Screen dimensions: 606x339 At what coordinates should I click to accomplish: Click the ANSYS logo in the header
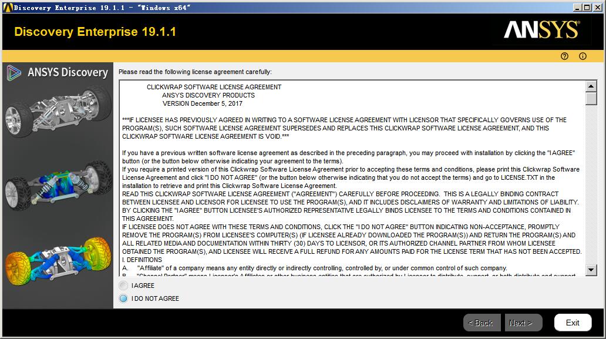point(542,30)
